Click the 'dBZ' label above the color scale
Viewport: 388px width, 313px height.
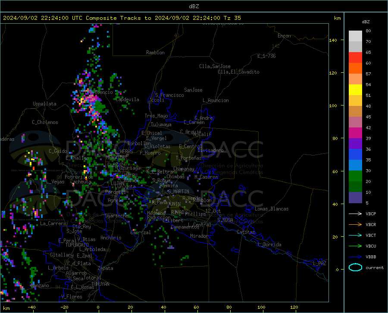366,22
